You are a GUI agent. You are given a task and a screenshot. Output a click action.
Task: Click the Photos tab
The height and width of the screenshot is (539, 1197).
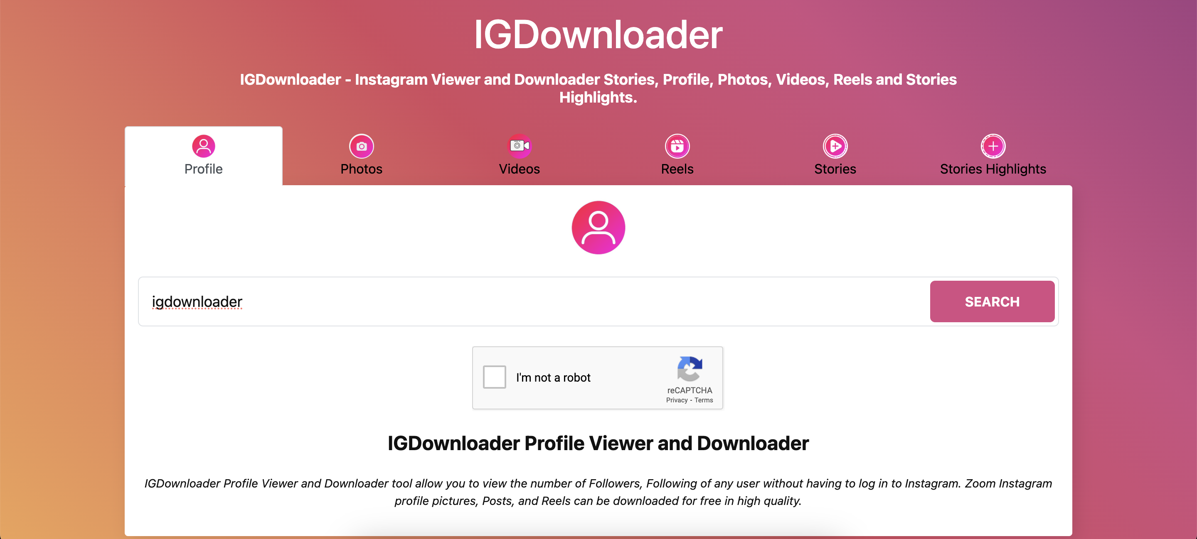[361, 156]
